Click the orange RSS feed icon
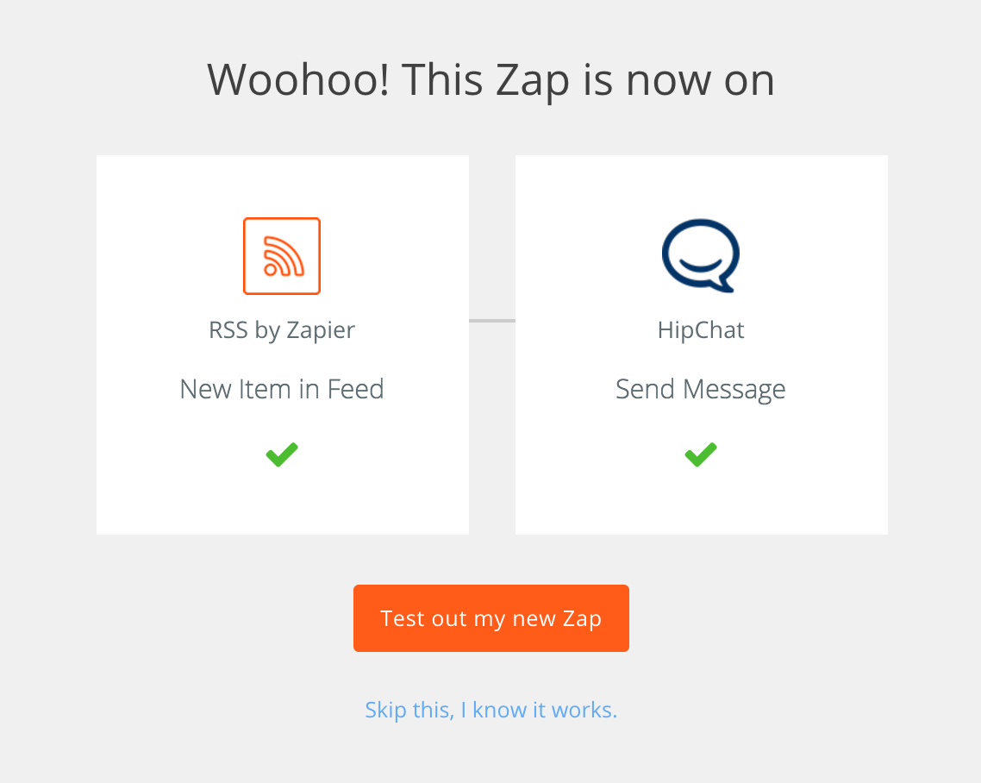Viewport: 981px width, 783px height. point(282,256)
